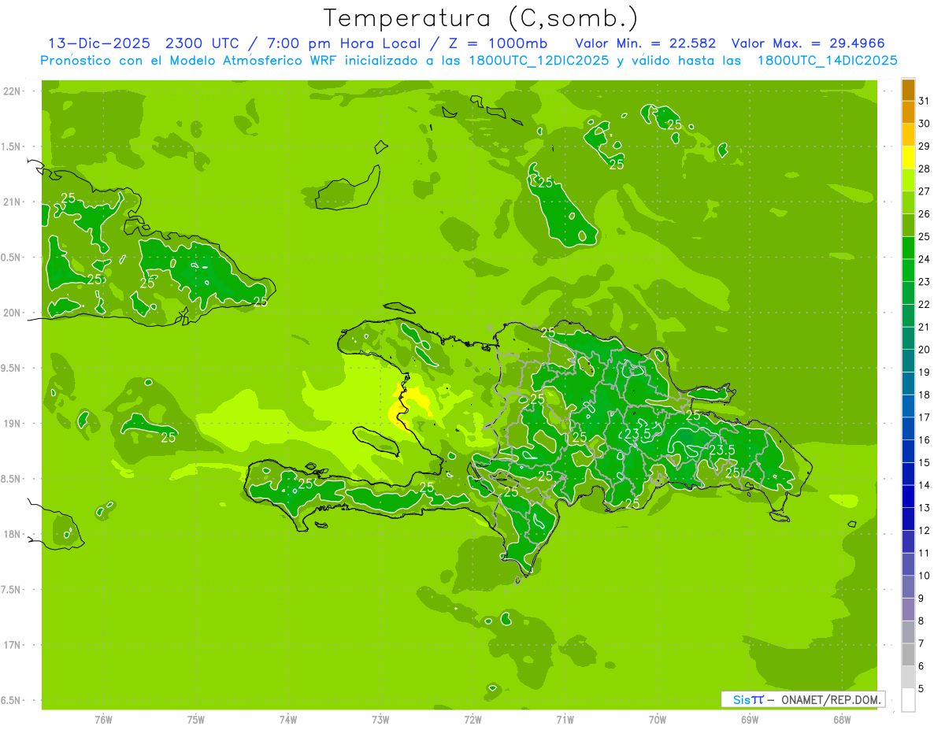
Task: Select the date text "13-Dic-2025"
Action: 99,43
